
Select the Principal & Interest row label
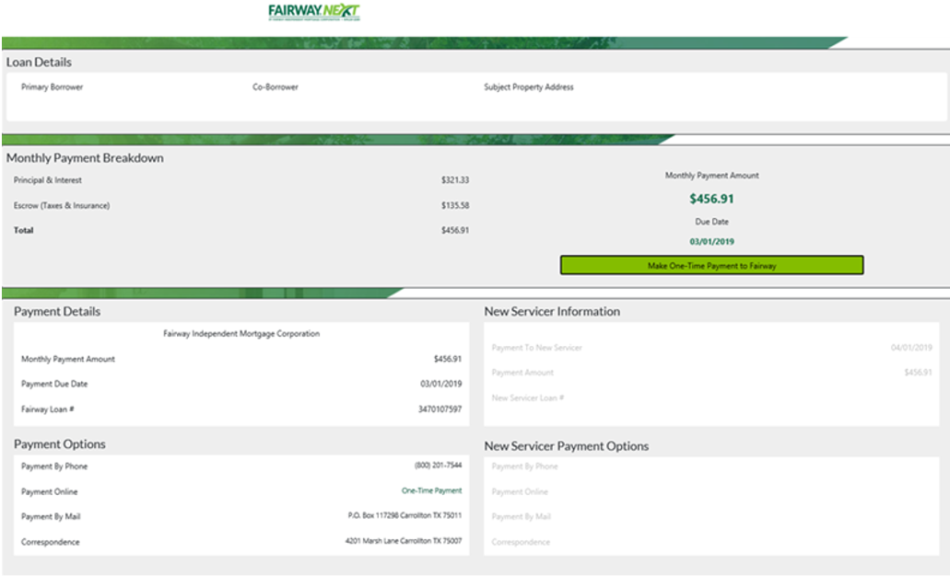tap(48, 180)
